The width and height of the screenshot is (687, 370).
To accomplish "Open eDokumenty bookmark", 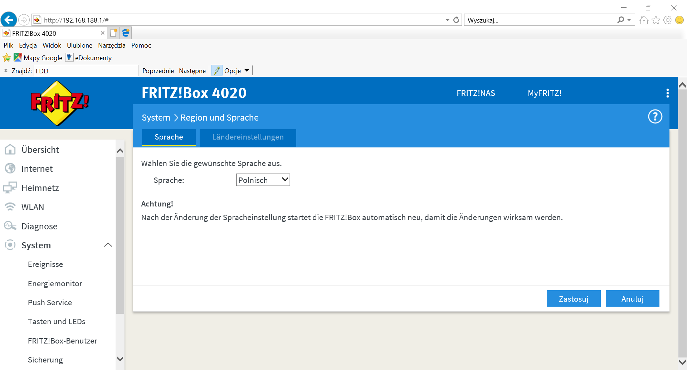I will tap(89, 58).
